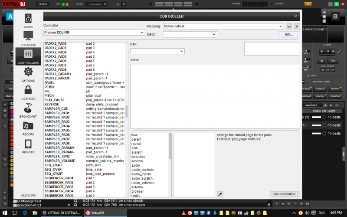Screen dimensions: 347x217
Task: Click the Task View taskbar icon
Action: point(15,213)
